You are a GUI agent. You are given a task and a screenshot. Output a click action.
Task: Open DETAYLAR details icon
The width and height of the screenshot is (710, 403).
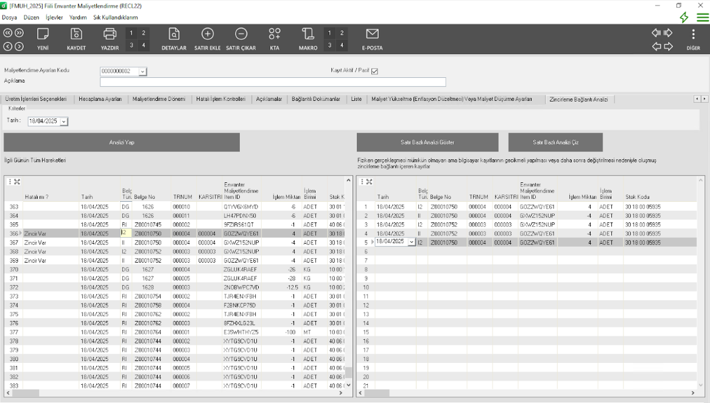pos(174,34)
